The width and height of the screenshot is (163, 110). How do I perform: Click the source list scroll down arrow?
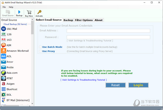(x=32, y=103)
